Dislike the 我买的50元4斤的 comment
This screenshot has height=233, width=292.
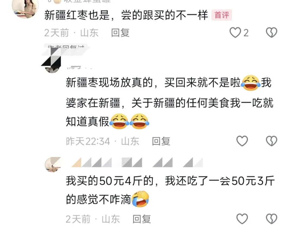271,219
